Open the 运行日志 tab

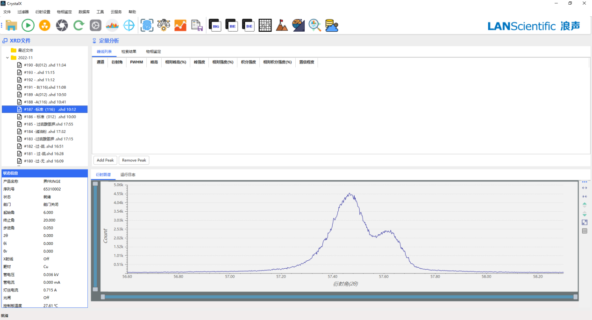[x=128, y=174]
